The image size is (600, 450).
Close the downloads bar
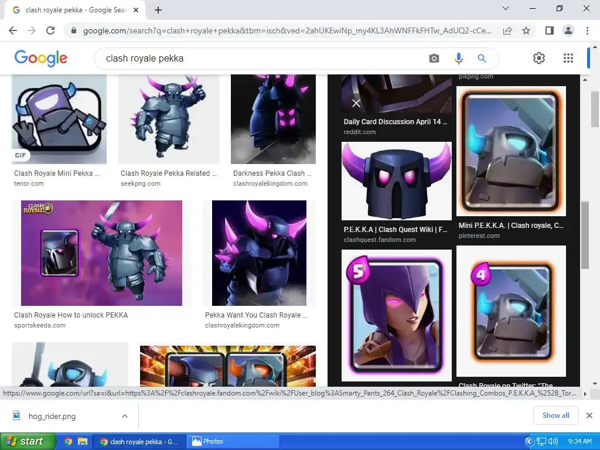pyautogui.click(x=589, y=415)
